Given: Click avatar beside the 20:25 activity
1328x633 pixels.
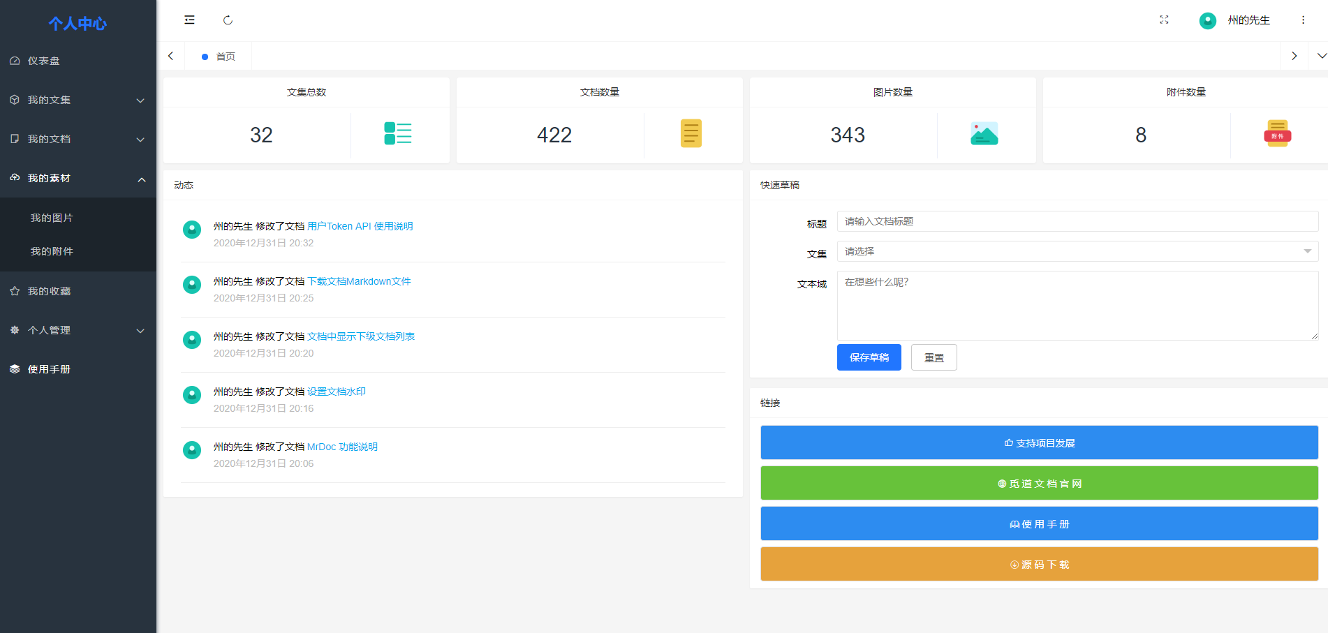Looking at the screenshot, I should pyautogui.click(x=192, y=284).
